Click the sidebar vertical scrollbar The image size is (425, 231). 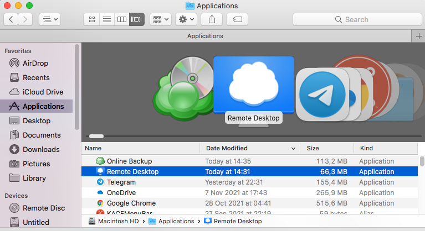pyautogui.click(x=77, y=87)
